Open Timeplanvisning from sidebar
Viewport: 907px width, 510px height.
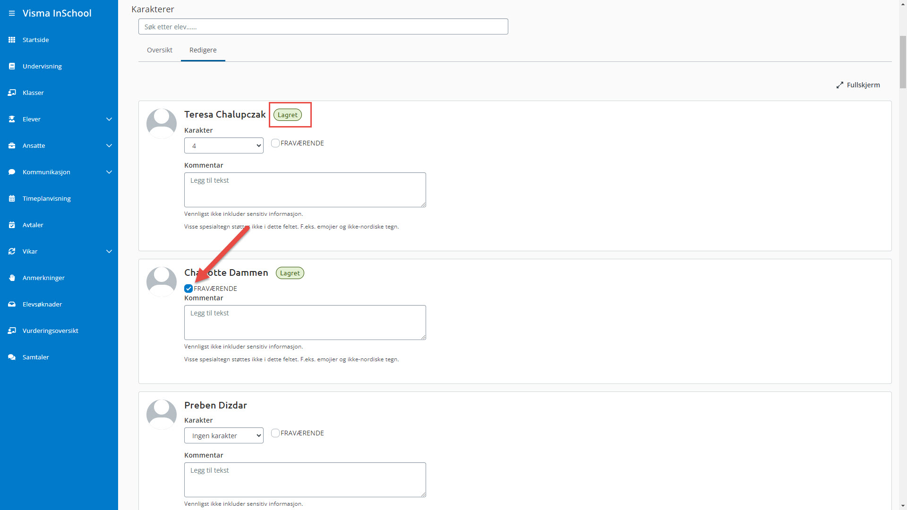(47, 198)
